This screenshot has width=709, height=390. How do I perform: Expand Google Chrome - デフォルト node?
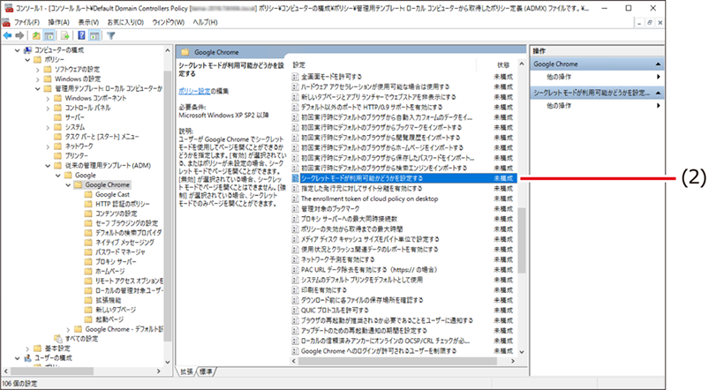coord(68,329)
